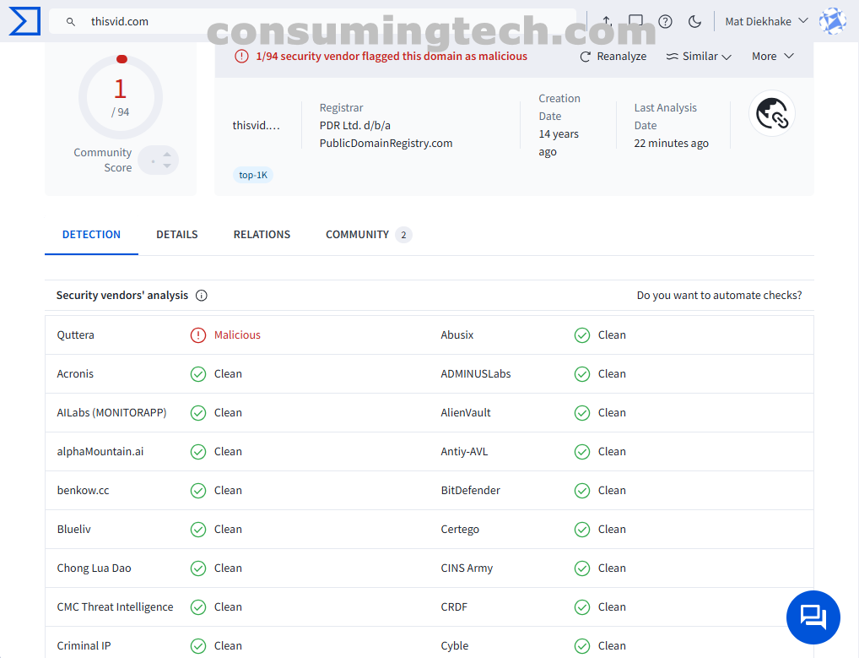
Task: Click the domain globe link icon
Action: point(771,113)
